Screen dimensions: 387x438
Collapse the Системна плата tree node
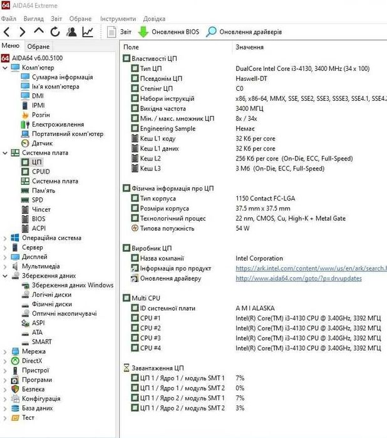(5, 153)
